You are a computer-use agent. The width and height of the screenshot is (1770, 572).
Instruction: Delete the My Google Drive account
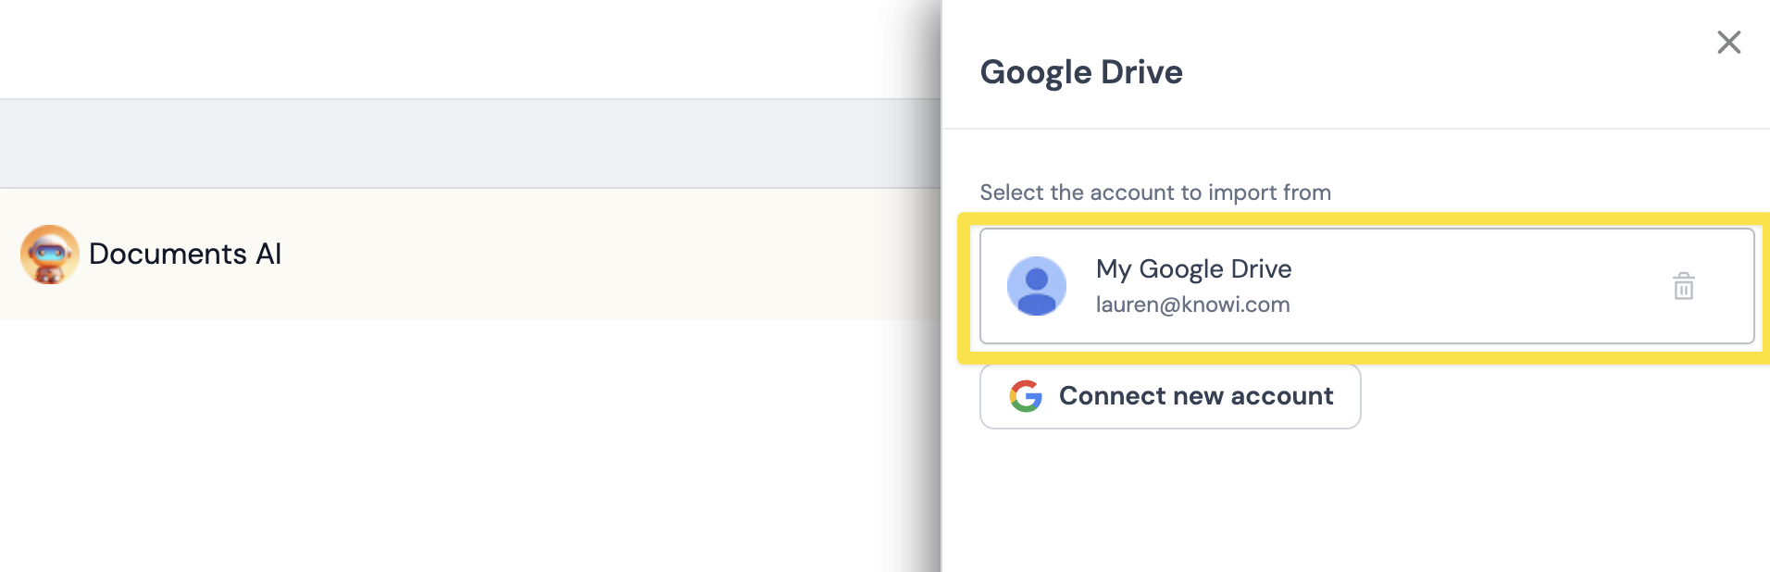1683,286
